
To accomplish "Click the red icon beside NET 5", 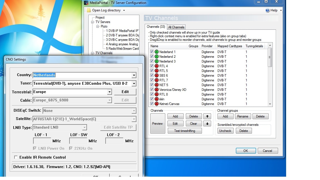I will point(157,85).
